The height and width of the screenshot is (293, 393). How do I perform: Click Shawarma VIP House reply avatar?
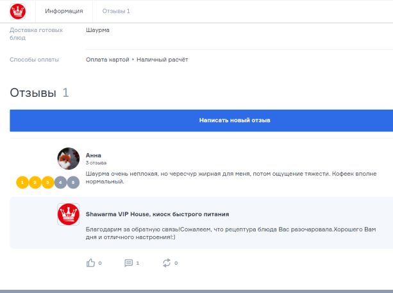click(x=69, y=214)
